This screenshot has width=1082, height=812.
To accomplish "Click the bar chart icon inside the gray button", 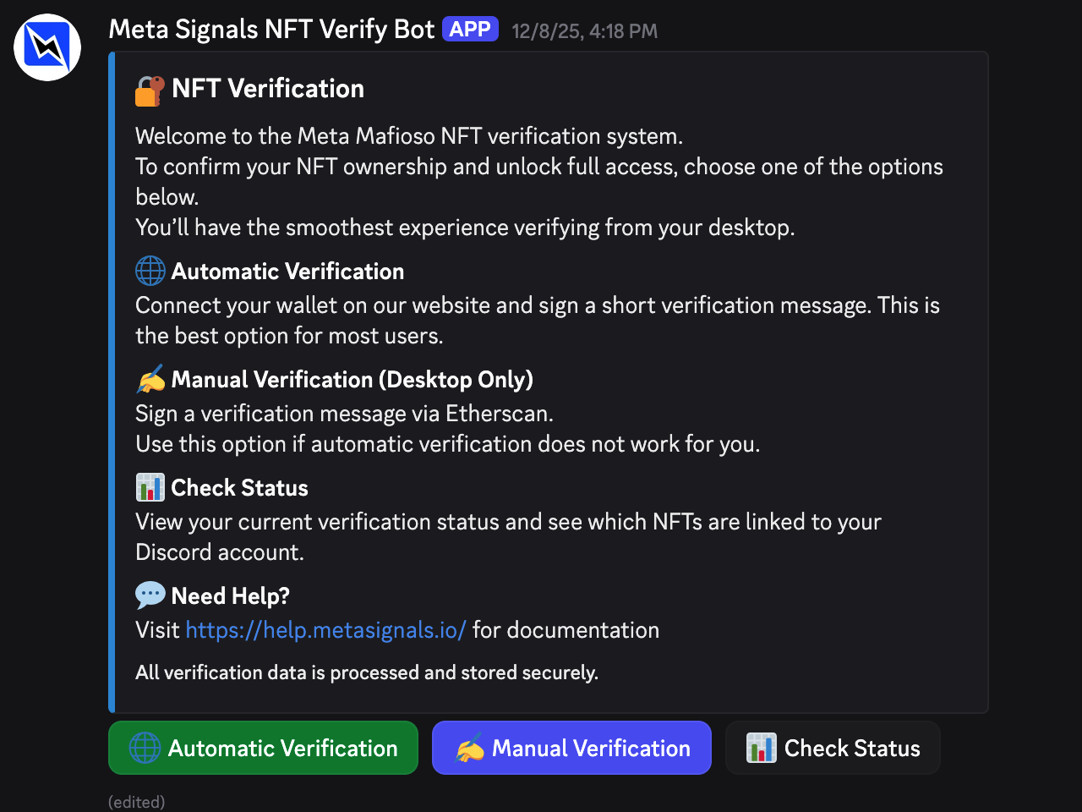I will pyautogui.click(x=761, y=749).
